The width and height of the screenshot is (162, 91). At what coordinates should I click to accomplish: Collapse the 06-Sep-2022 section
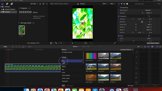pyautogui.click(x=19, y=23)
